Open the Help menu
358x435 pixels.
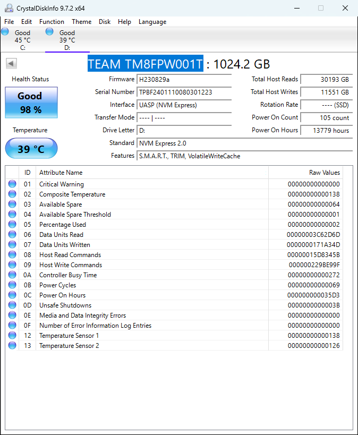pos(124,22)
